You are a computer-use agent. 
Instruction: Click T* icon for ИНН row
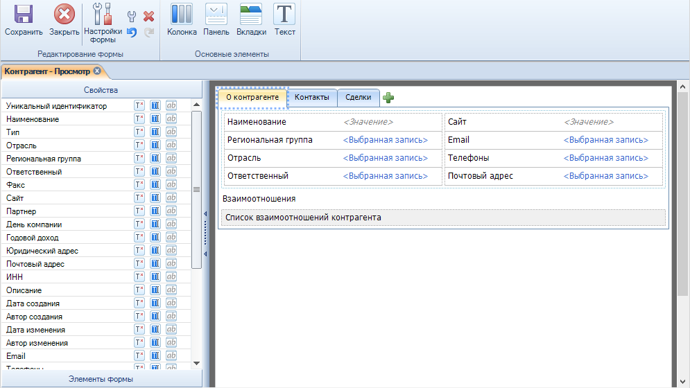pyautogui.click(x=139, y=276)
